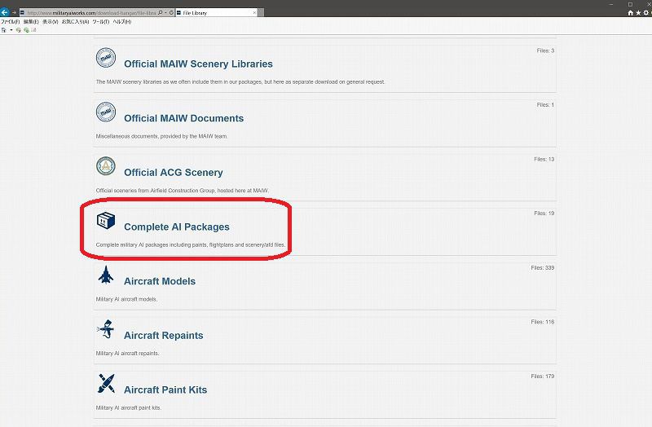Image resolution: width=652 pixels, height=427 pixels.
Task: Click 'Files: 1' count text
Action: 545,105
